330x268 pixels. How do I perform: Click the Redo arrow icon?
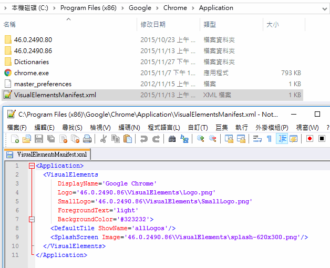[x=156, y=139]
